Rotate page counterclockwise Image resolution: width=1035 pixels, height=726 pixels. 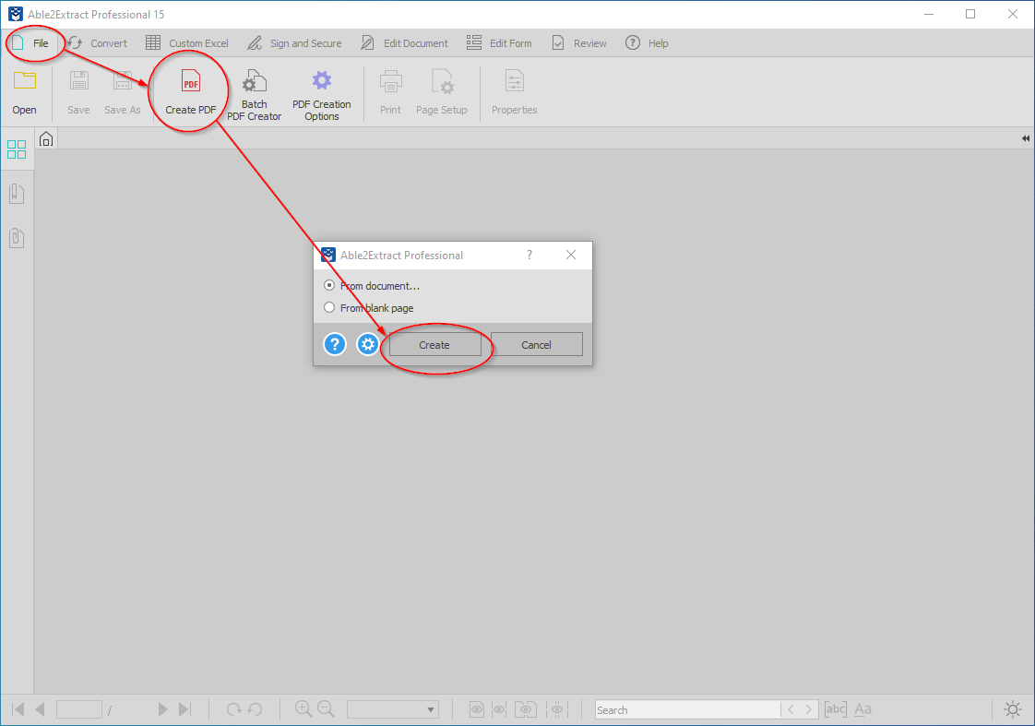255,709
